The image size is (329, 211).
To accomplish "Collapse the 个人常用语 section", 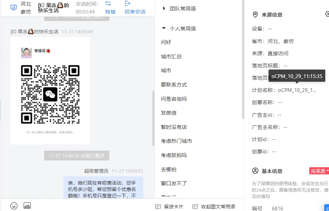I will tap(164, 28).
